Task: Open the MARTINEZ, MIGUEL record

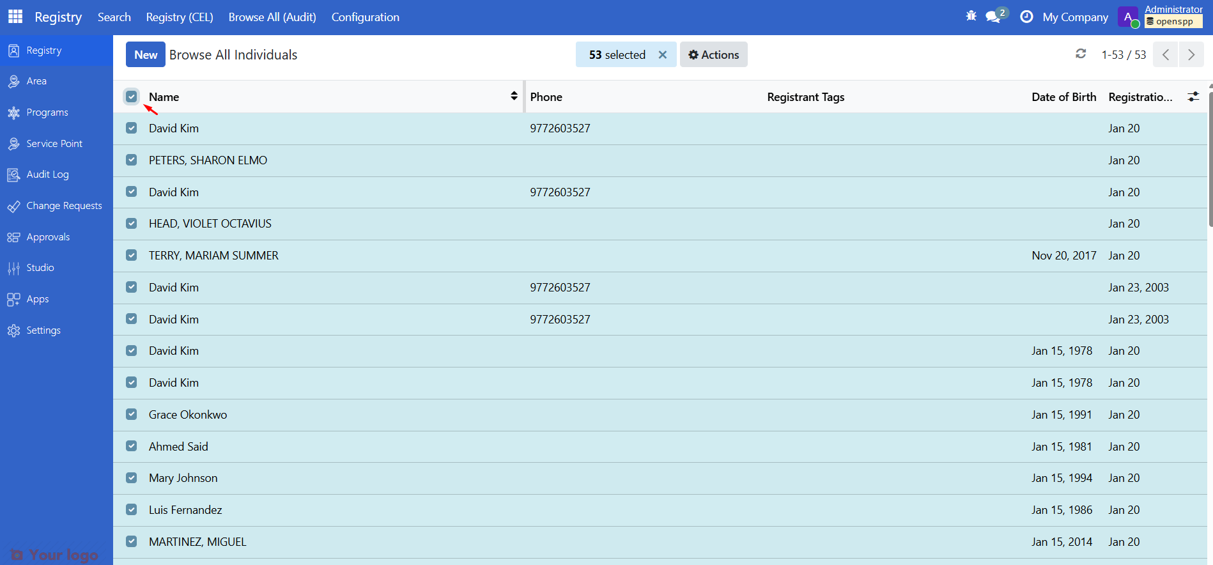Action: click(197, 542)
